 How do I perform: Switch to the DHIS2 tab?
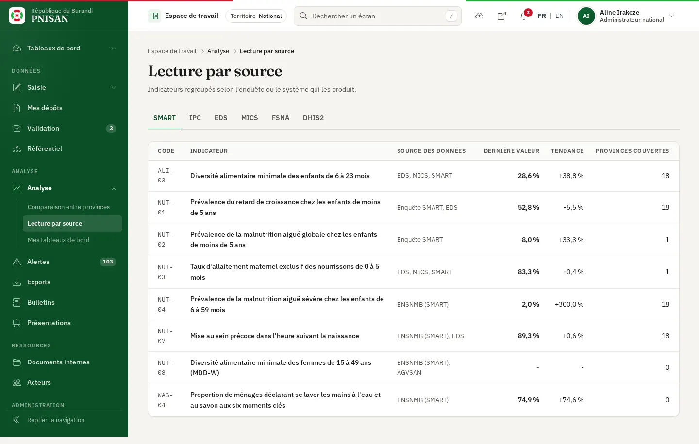click(313, 118)
